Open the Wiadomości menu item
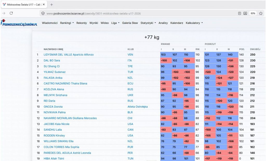Image resolution: width=266 pixels, height=161 pixels. (50, 23)
